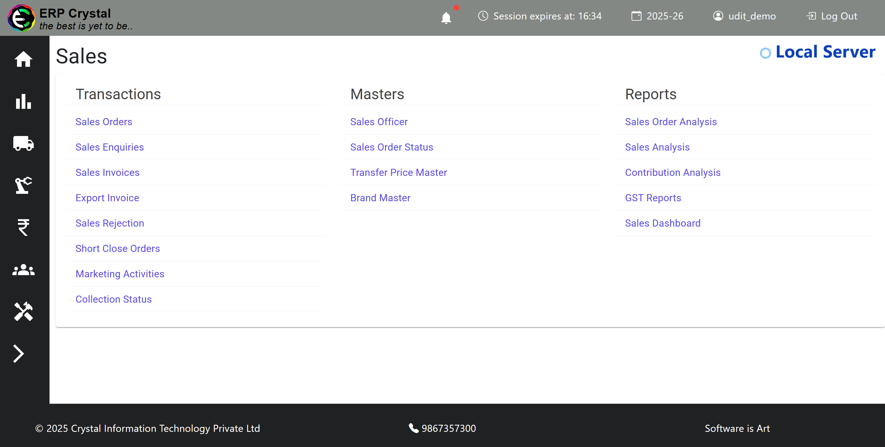885x447 pixels.
Task: Click the hammer and wrench tools icon
Action: pyautogui.click(x=23, y=312)
